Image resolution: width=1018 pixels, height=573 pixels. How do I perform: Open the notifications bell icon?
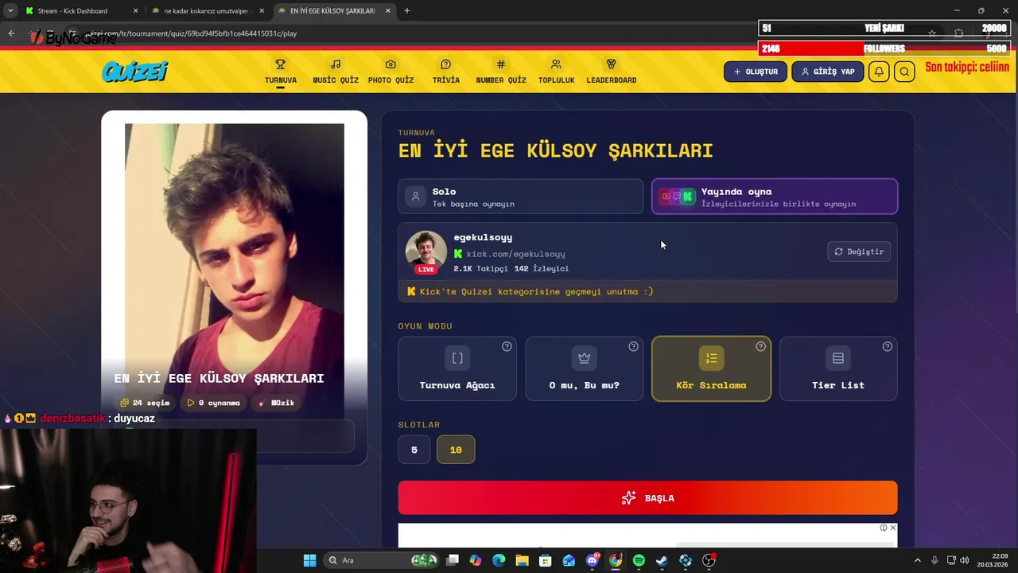pos(879,72)
